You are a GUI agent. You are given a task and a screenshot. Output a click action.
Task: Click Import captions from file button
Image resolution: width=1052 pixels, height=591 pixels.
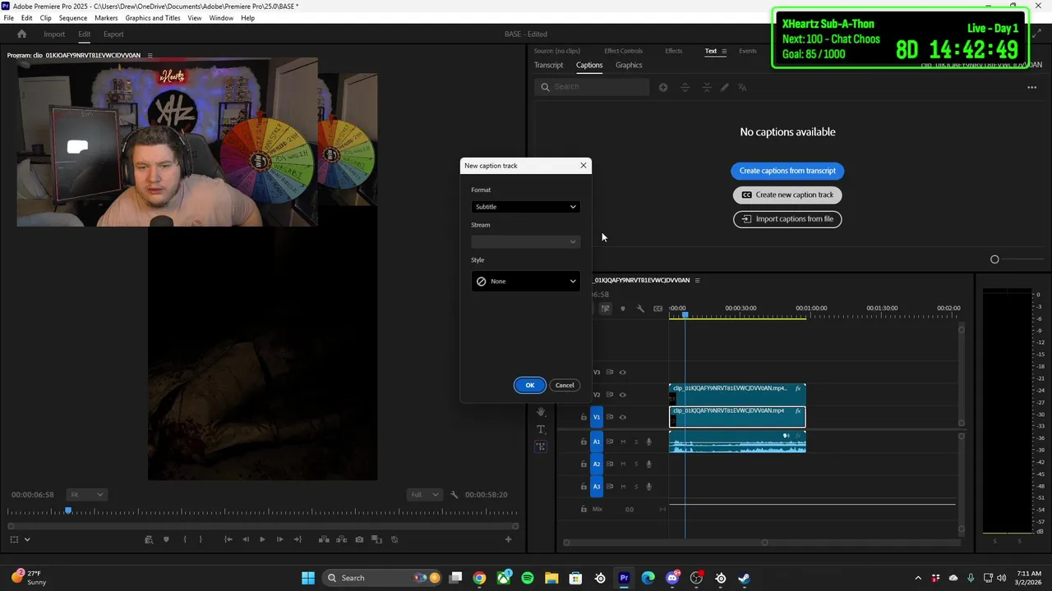(787, 219)
